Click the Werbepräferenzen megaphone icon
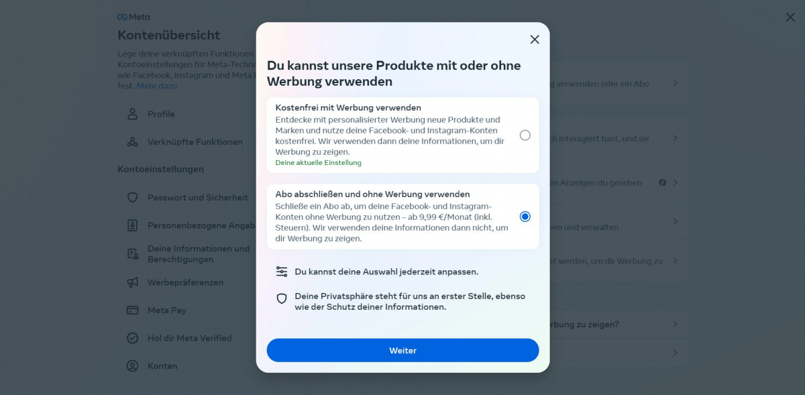 click(133, 282)
